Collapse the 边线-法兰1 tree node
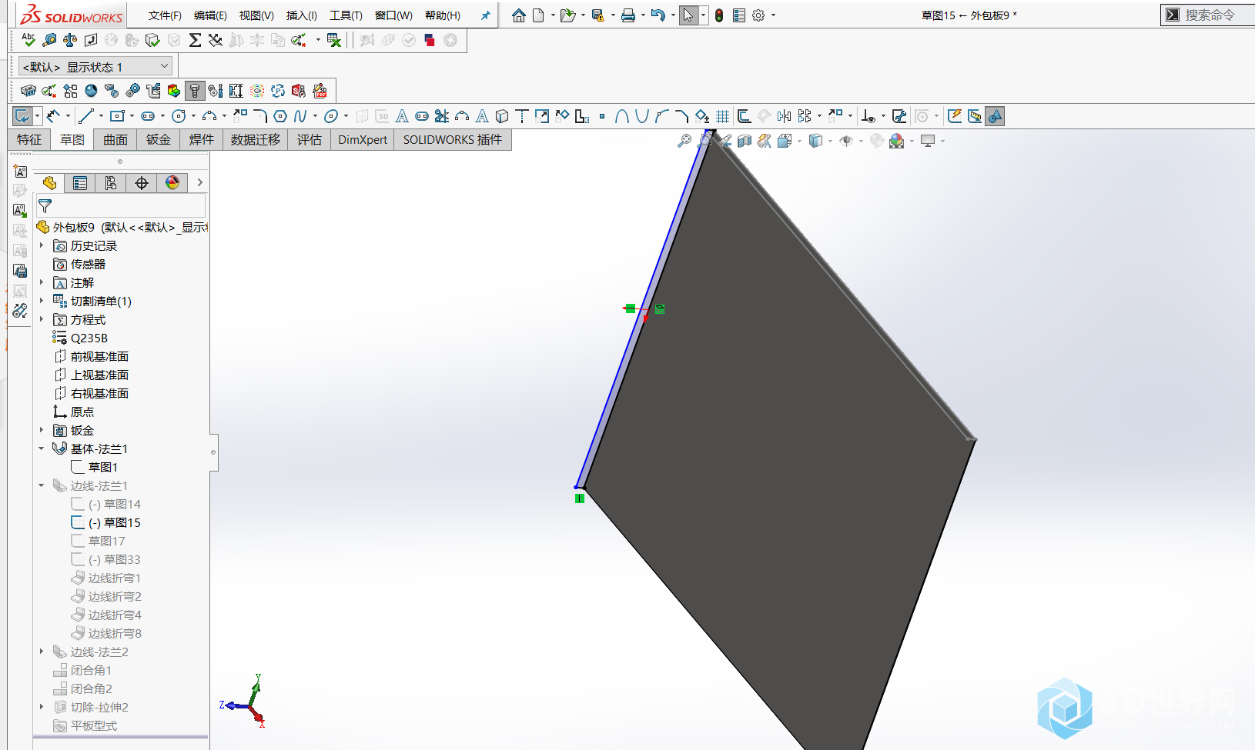This screenshot has height=750, width=1255. 42,485
